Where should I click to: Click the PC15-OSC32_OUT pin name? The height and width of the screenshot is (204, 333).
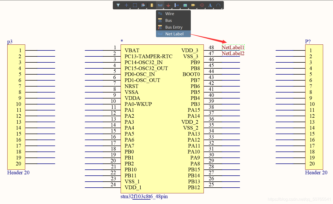tap(146, 69)
